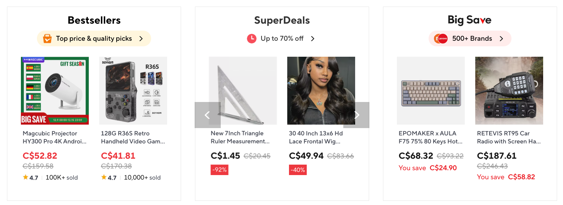Click the Bestsellers shopping bag icon
Viewport: 563px width, 205px height.
47,38
